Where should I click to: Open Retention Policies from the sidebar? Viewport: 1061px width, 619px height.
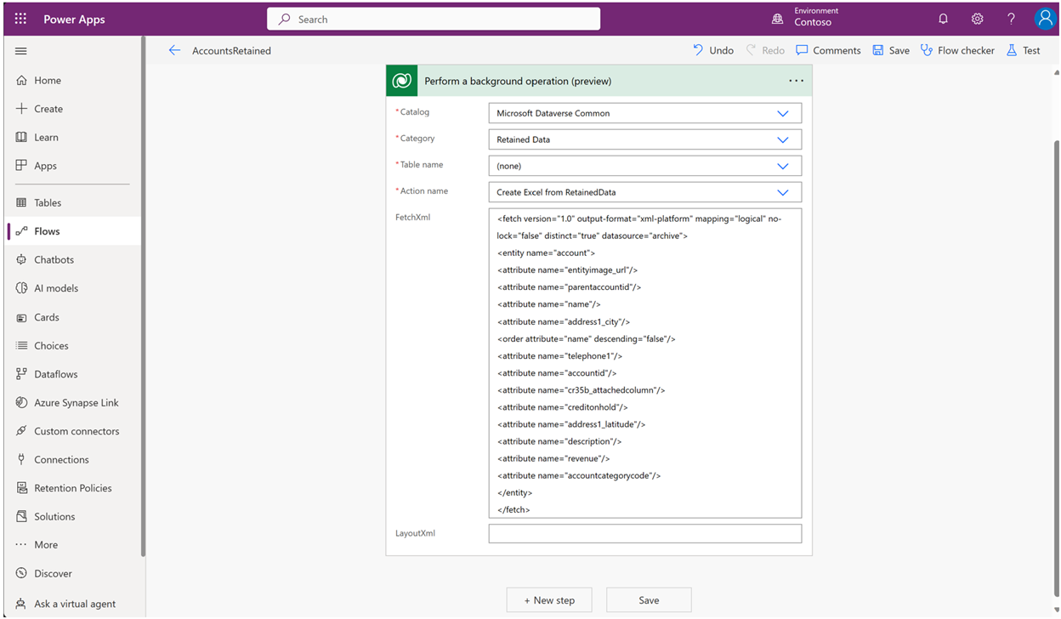coord(75,487)
